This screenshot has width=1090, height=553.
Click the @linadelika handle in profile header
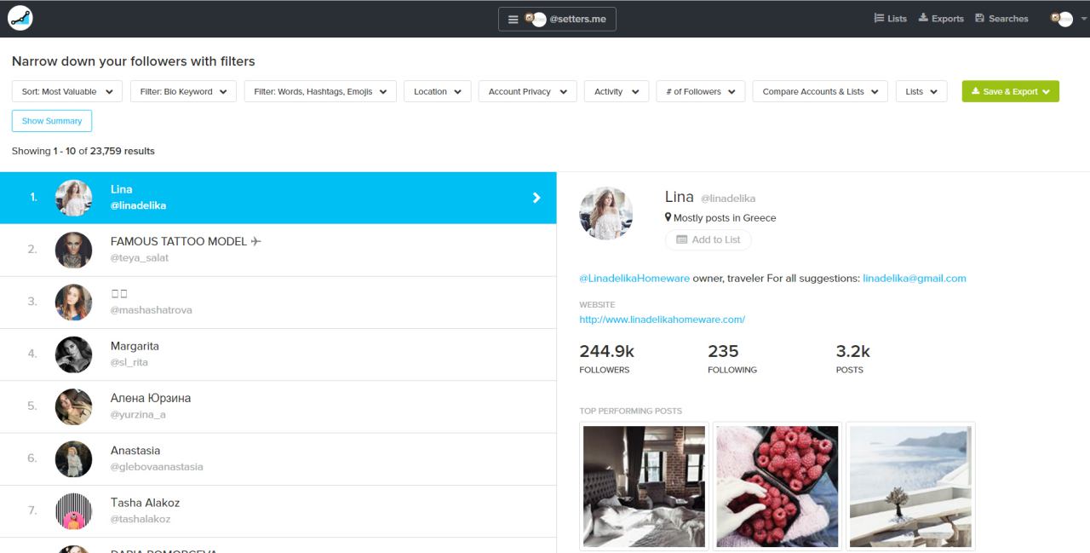tap(728, 199)
